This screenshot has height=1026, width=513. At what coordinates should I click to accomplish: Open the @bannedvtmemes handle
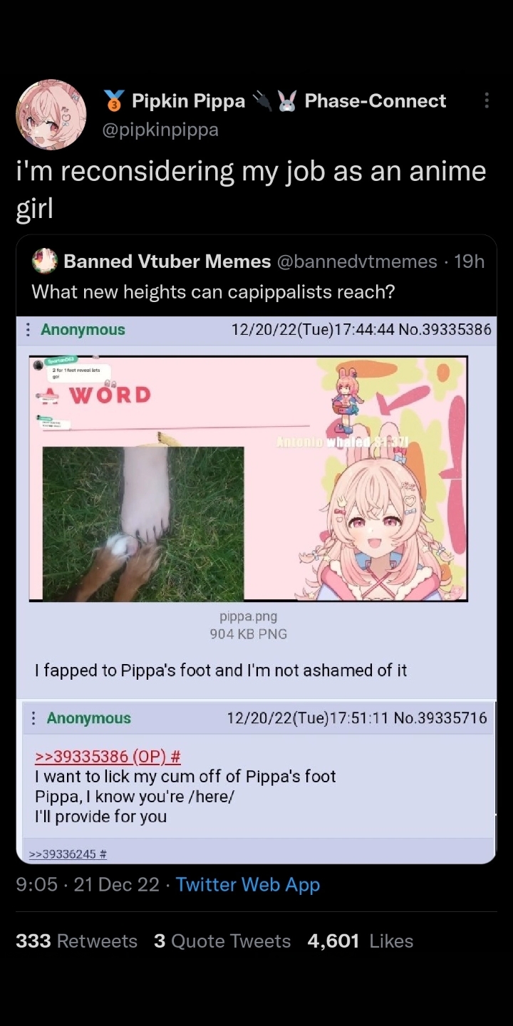pyautogui.click(x=356, y=261)
